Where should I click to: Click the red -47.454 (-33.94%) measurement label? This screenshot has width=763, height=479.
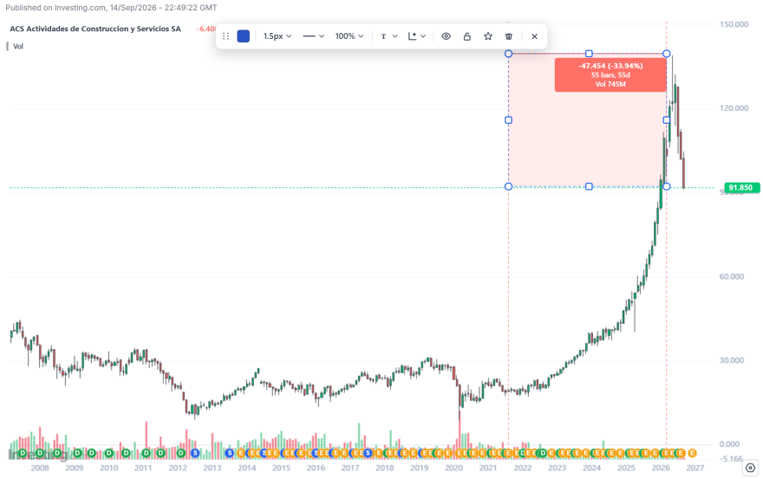(x=610, y=74)
